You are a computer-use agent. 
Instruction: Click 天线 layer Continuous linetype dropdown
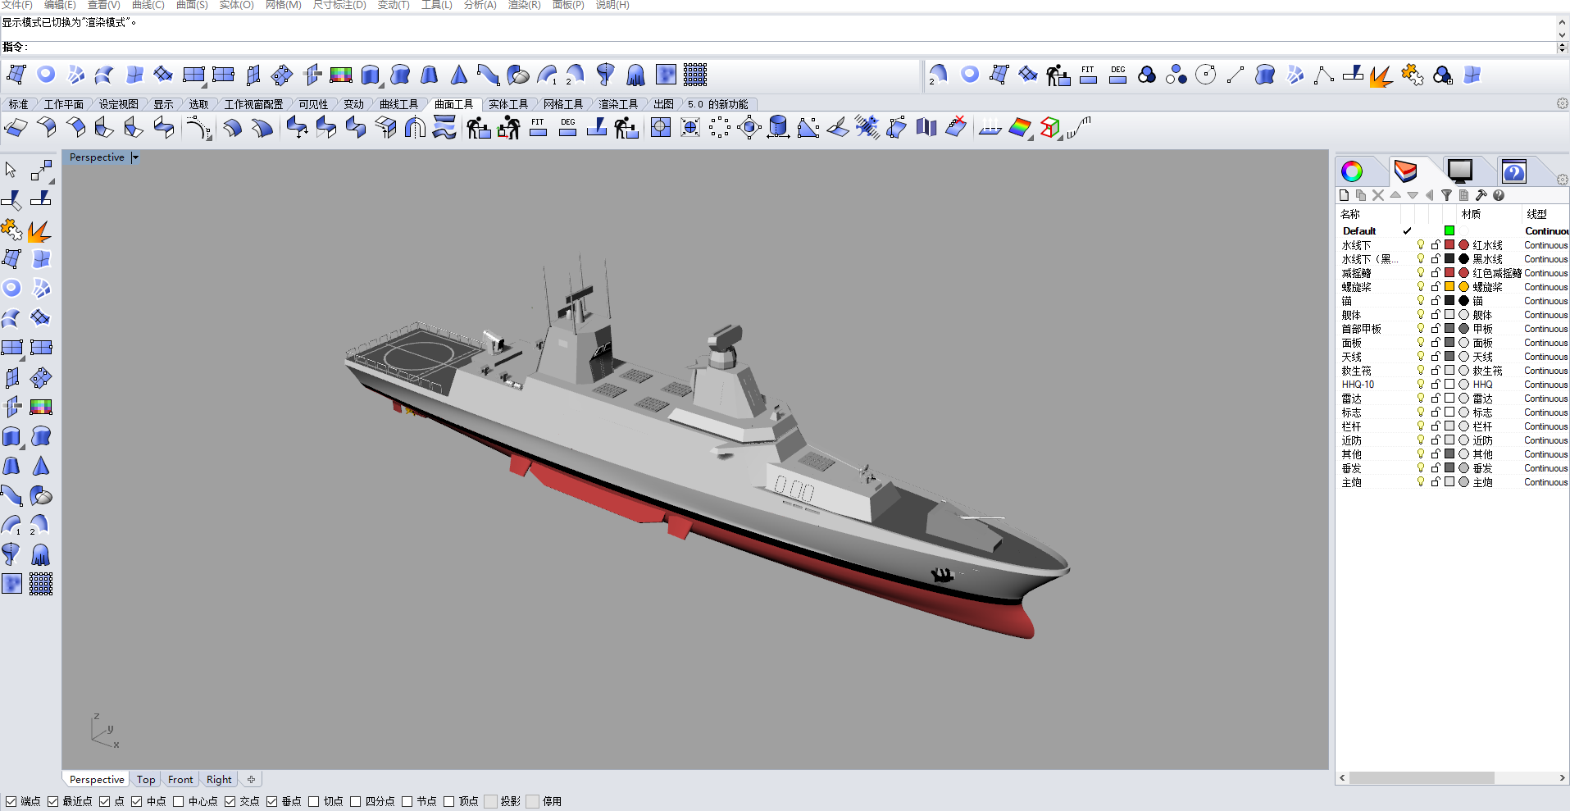coord(1545,357)
